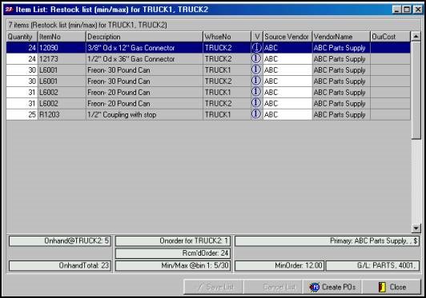This screenshot has height=298, width=426.
Task: Click the Rcm'dOrder: 24 field
Action: point(173,253)
